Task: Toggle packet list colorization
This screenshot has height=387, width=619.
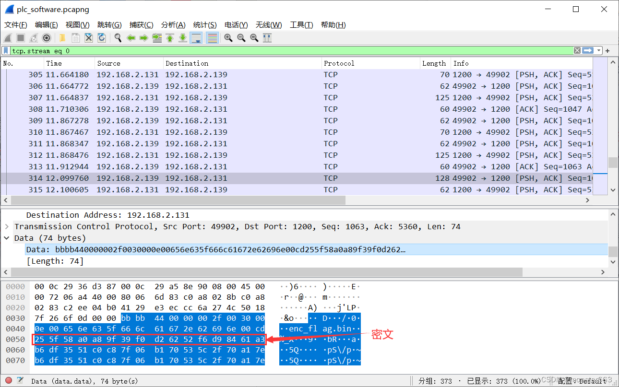Action: (212, 38)
